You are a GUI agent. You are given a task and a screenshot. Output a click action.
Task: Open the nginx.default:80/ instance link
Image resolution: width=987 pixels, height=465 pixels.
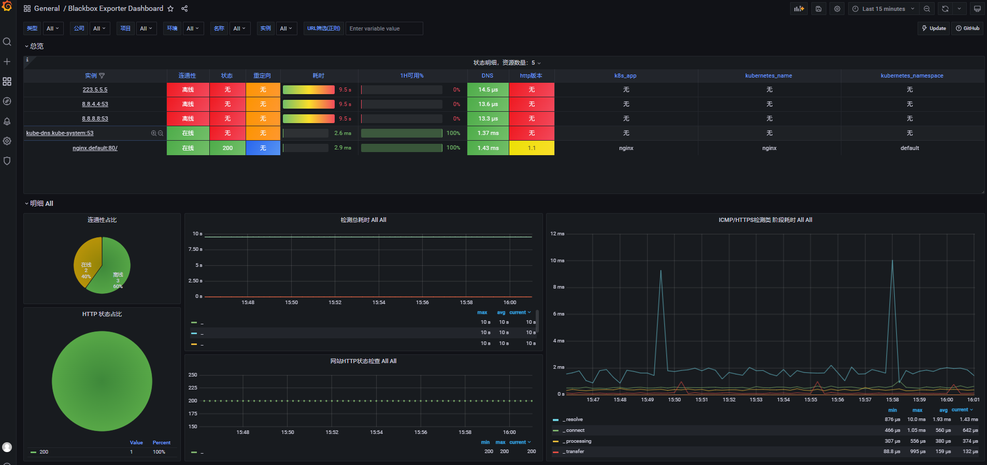(95, 148)
